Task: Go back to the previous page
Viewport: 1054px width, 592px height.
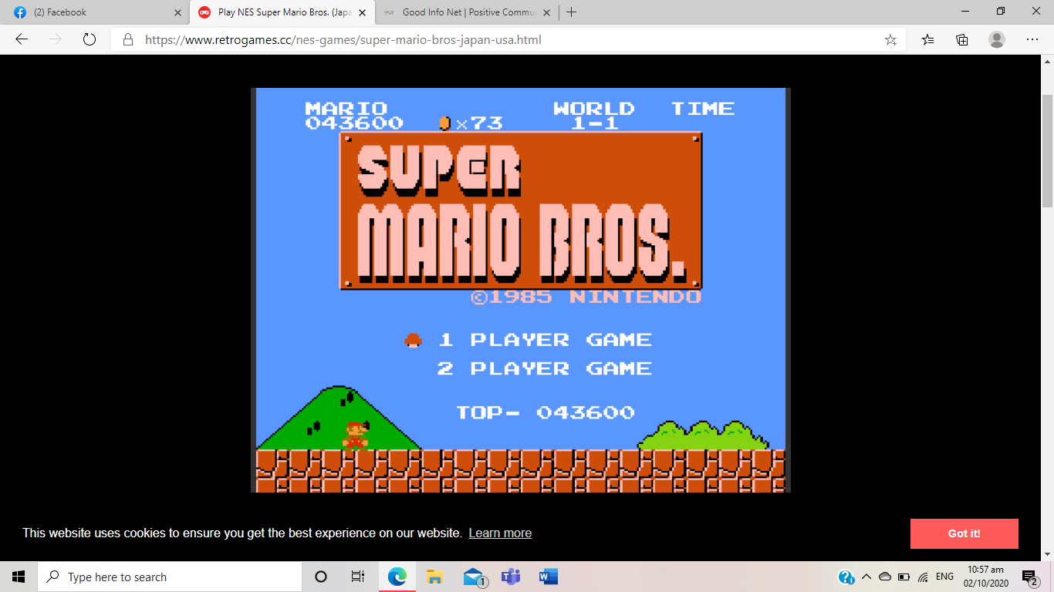Action: (x=22, y=39)
